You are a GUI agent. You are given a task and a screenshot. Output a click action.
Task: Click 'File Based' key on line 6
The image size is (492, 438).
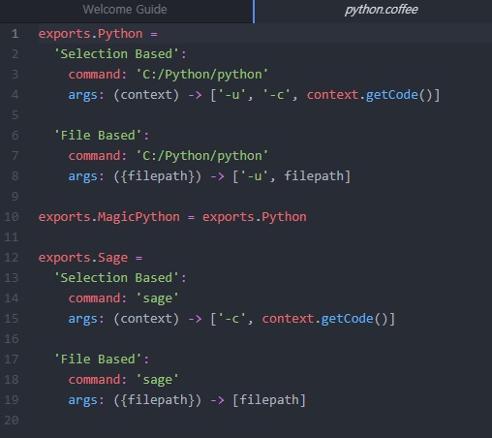pyautogui.click(x=98, y=136)
